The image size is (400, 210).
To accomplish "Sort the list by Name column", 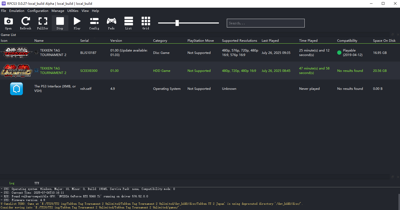I will point(39,40).
